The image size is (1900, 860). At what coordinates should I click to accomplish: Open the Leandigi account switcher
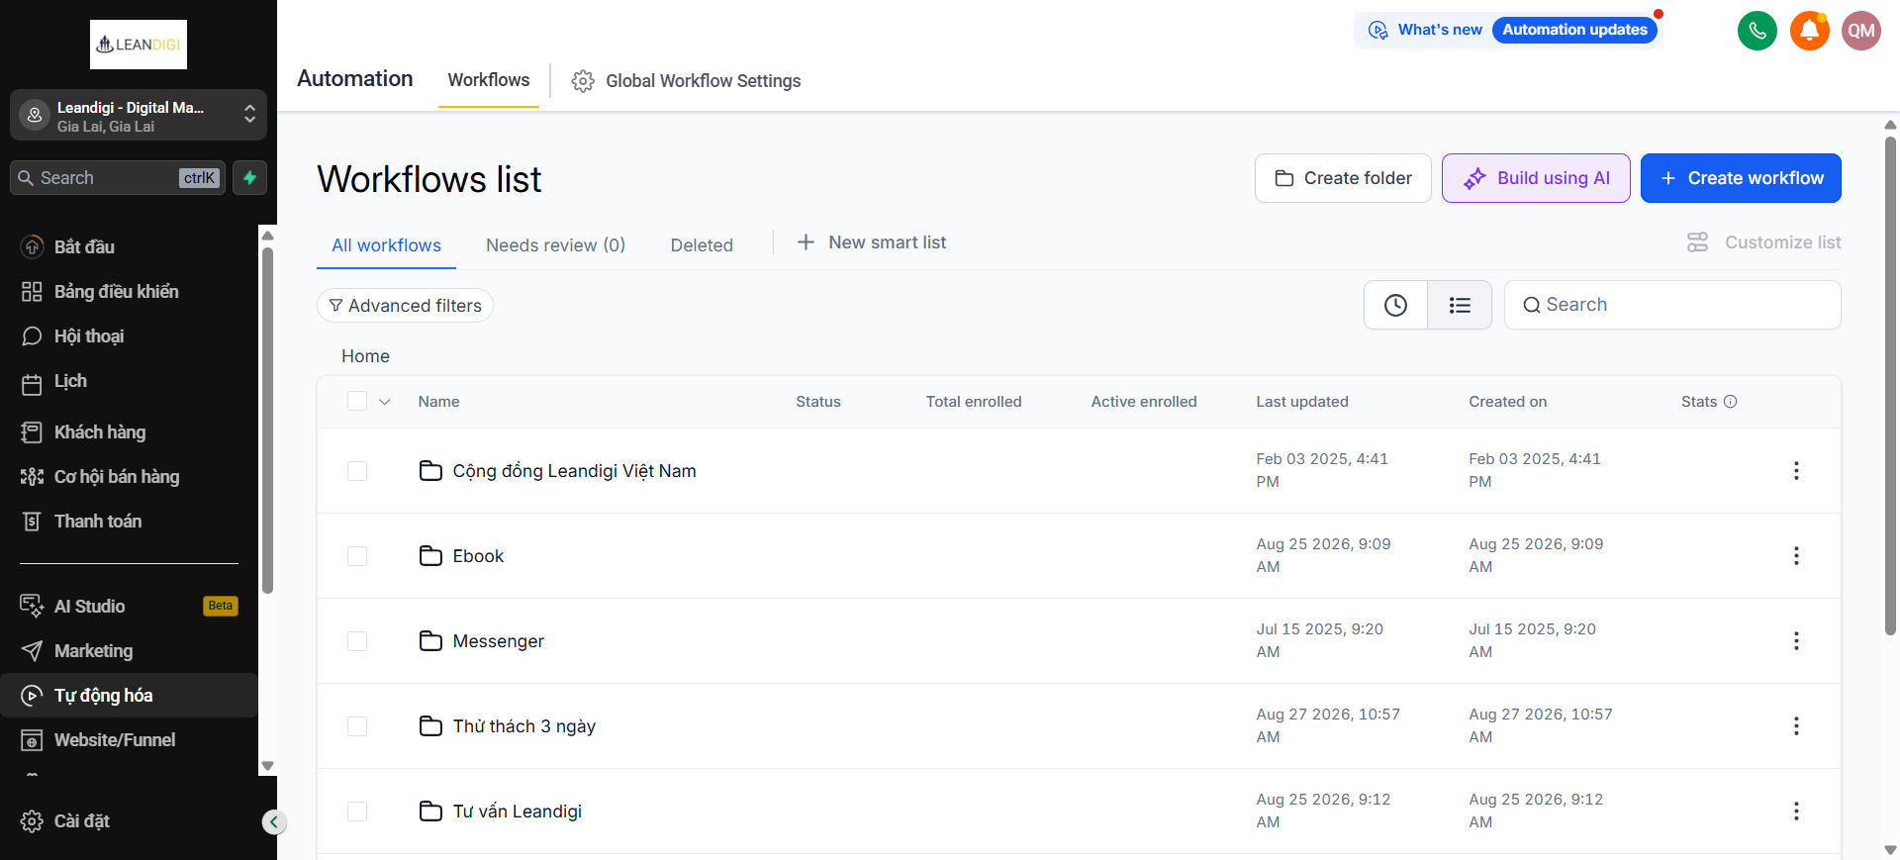click(x=139, y=116)
